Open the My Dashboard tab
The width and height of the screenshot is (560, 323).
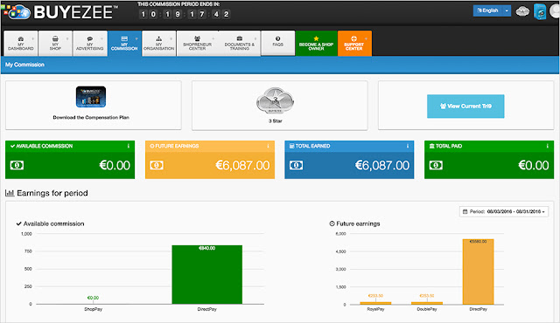[x=21, y=43]
